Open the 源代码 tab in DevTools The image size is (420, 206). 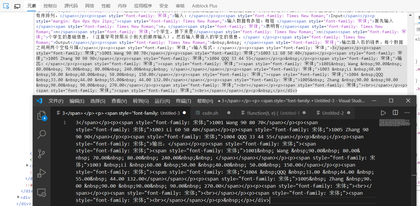click(x=71, y=6)
